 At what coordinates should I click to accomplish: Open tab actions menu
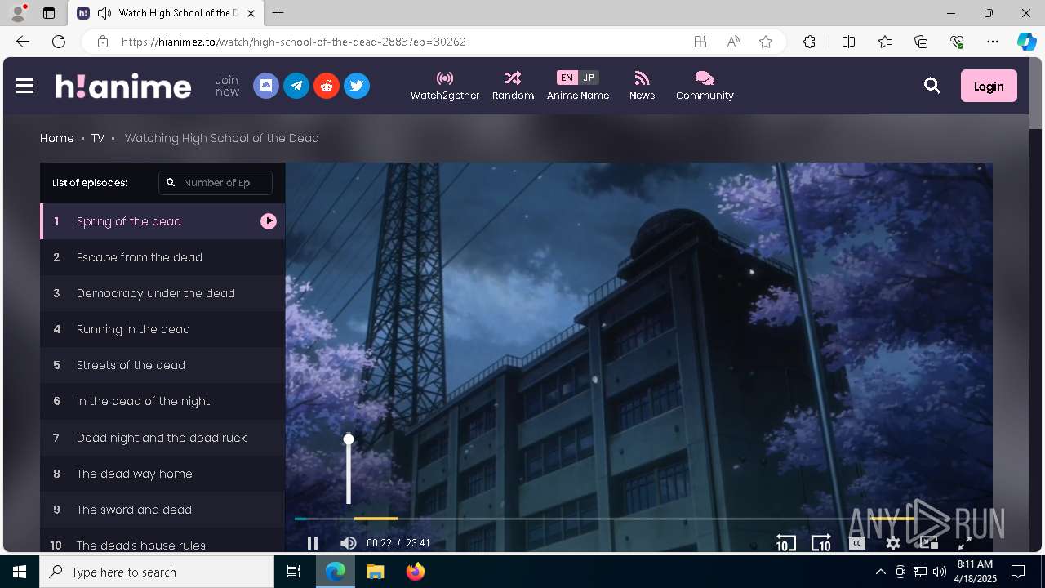coord(49,13)
